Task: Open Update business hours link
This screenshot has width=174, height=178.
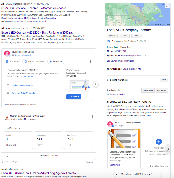Action: click(x=22, y=85)
